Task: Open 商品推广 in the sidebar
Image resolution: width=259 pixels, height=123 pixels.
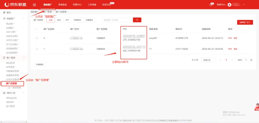Action: pos(10,24)
